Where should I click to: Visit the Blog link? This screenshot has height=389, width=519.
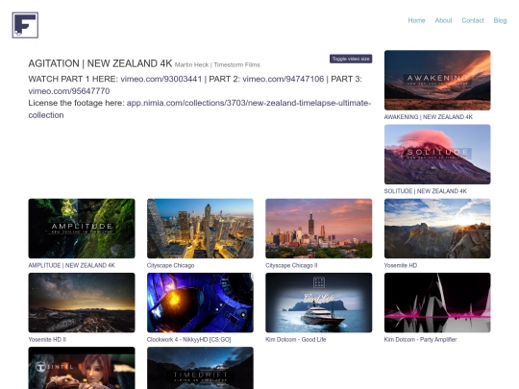[500, 20]
